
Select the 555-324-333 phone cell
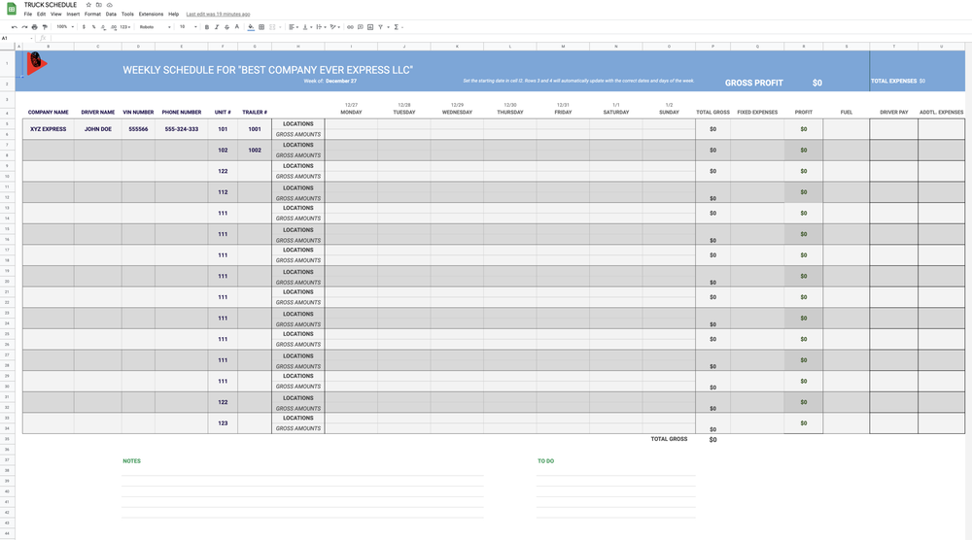point(182,129)
